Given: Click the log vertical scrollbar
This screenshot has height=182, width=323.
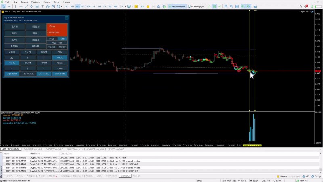Looking at the screenshot, I should (x=321, y=162).
